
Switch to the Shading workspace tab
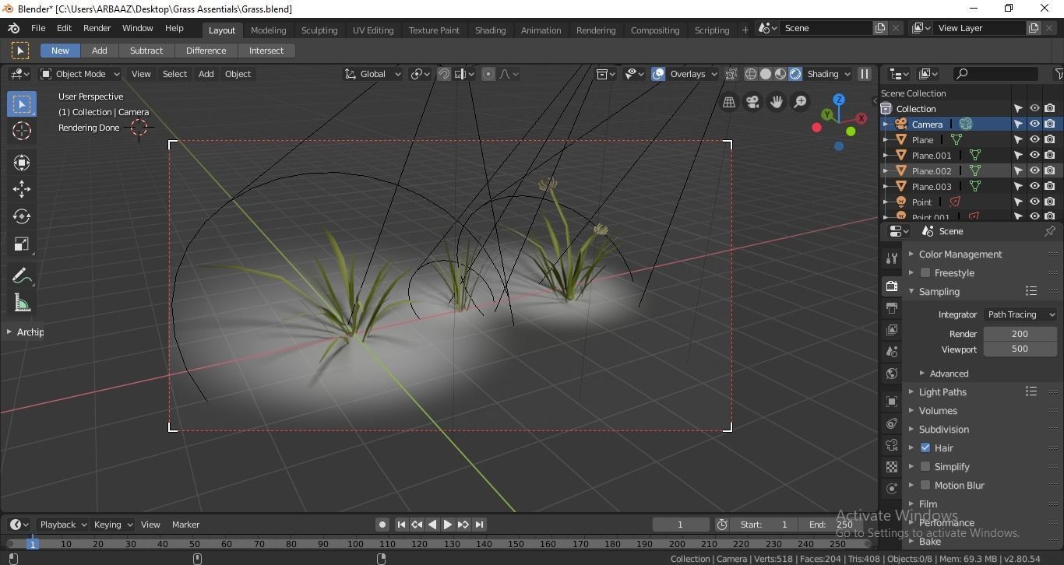click(x=490, y=30)
